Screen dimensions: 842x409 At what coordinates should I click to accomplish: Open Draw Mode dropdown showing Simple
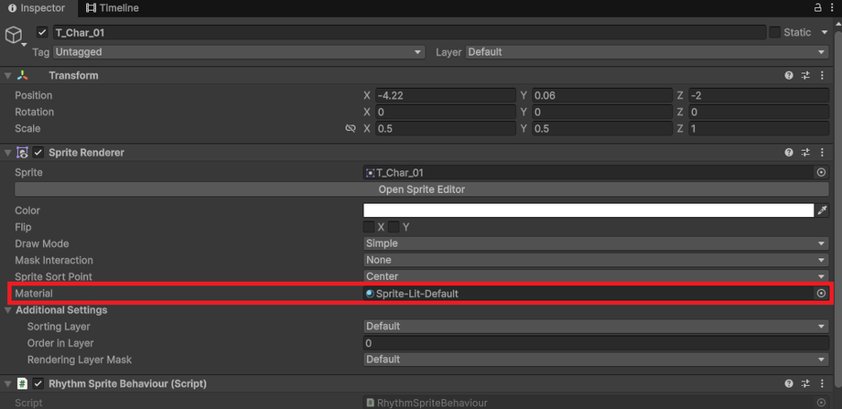click(x=596, y=243)
